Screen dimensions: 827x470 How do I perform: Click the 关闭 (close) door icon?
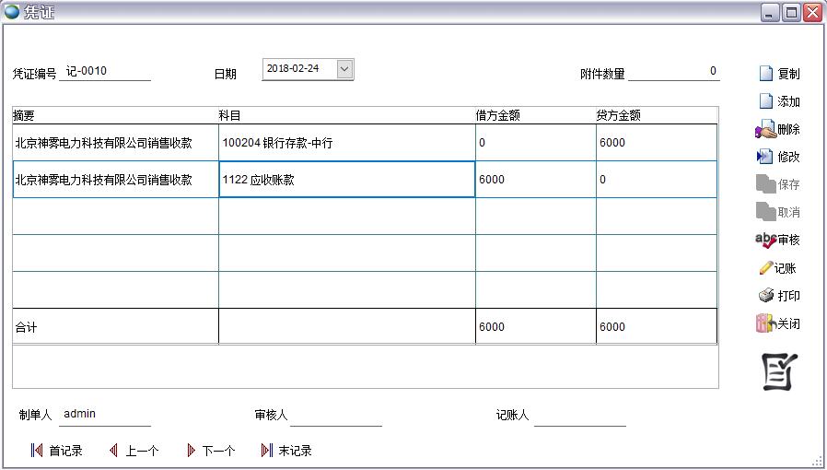(x=764, y=323)
